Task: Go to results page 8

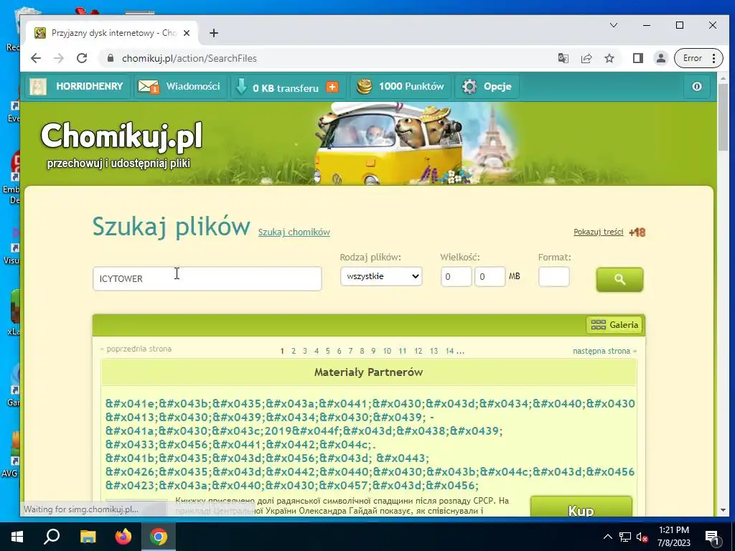Action: click(362, 351)
